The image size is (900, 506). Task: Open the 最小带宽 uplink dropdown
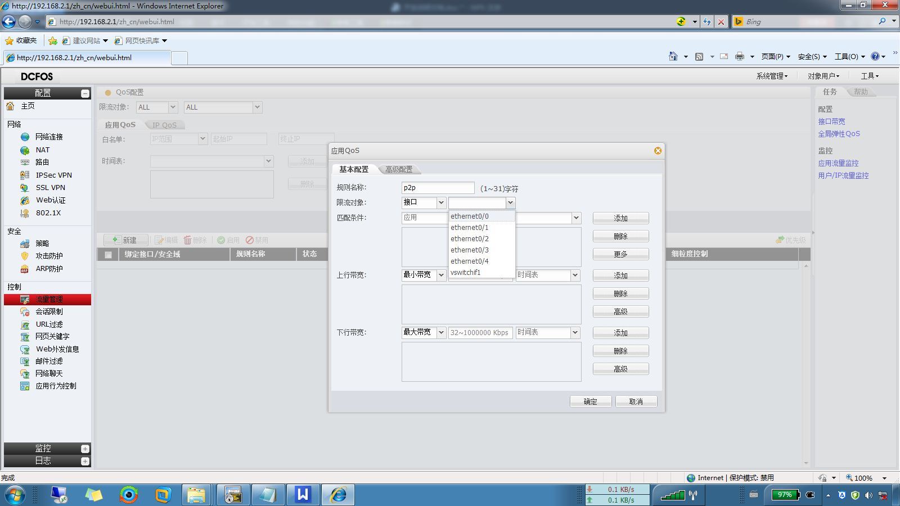424,275
